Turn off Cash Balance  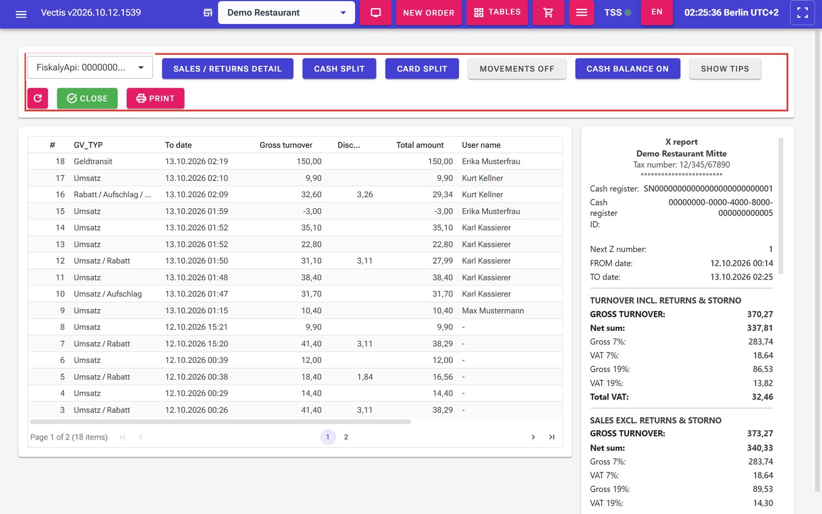pyautogui.click(x=627, y=68)
